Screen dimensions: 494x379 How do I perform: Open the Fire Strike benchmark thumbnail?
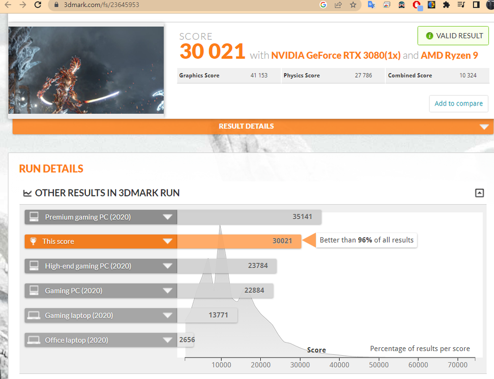click(x=86, y=70)
